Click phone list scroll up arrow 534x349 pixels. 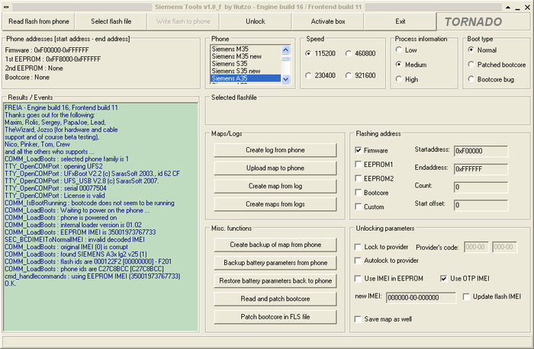(x=286, y=50)
